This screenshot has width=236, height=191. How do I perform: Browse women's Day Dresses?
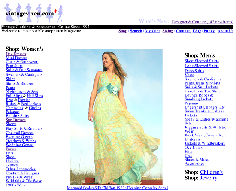[16, 54]
